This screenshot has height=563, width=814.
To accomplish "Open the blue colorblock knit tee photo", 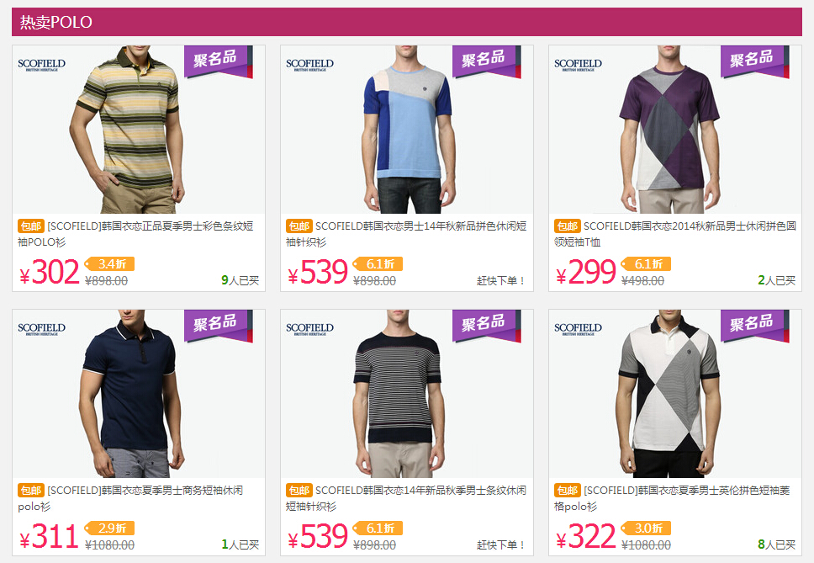I will pos(407,130).
